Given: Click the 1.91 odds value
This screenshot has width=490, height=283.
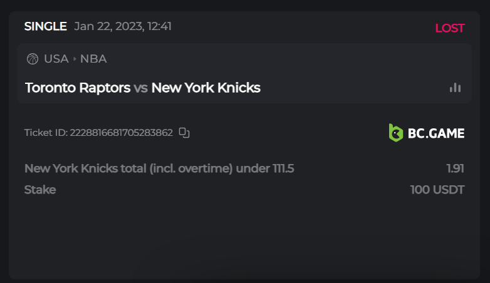Looking at the screenshot, I should click(x=455, y=168).
